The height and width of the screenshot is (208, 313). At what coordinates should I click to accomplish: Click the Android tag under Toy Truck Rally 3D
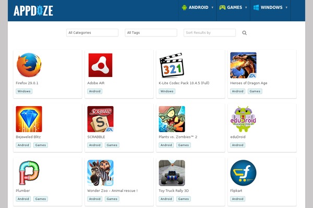(166, 199)
